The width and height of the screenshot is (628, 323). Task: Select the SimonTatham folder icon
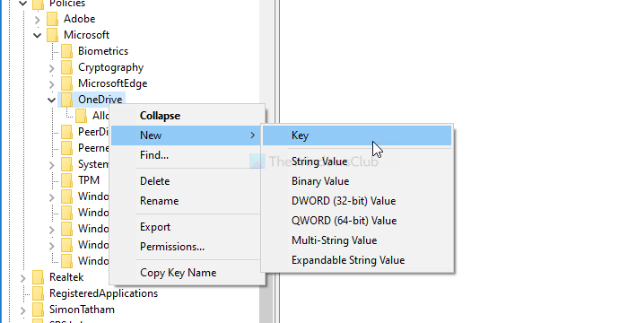(x=38, y=310)
